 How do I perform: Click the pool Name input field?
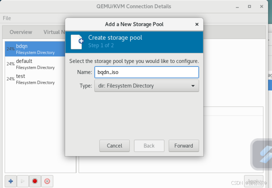[x=146, y=72]
